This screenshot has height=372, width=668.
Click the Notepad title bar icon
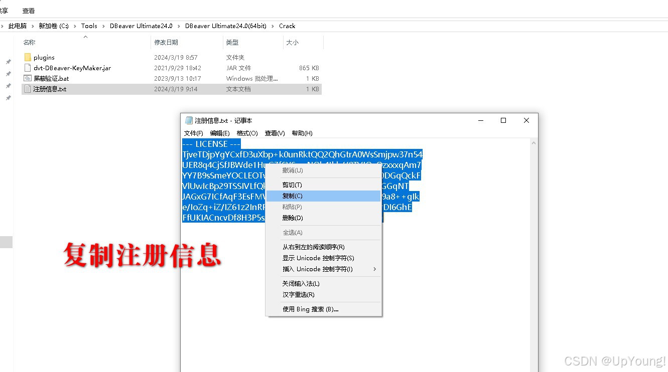(189, 120)
